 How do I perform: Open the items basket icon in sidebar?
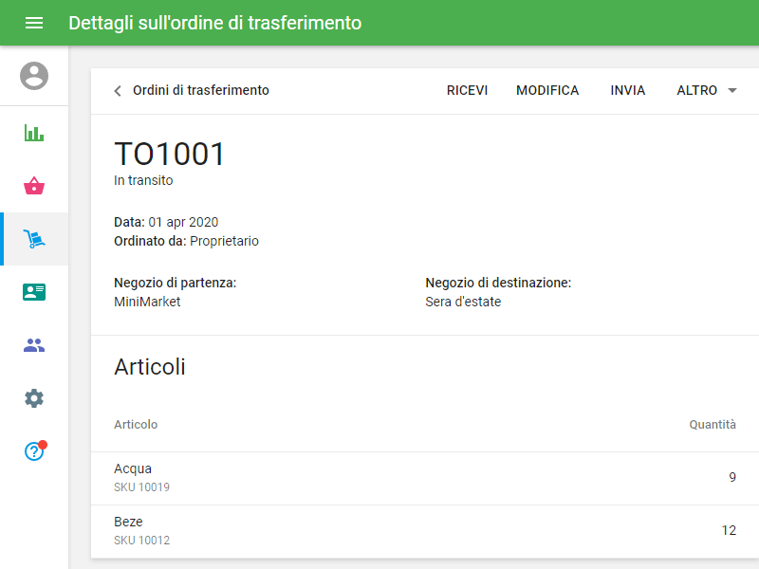coord(34,186)
